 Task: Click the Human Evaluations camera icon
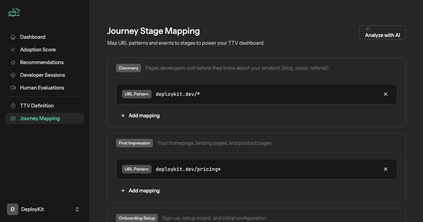click(13, 87)
